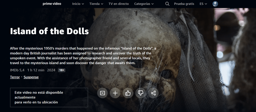Go to TV en directo
Screen dimensions: 256x112
pyautogui.click(x=118, y=4)
